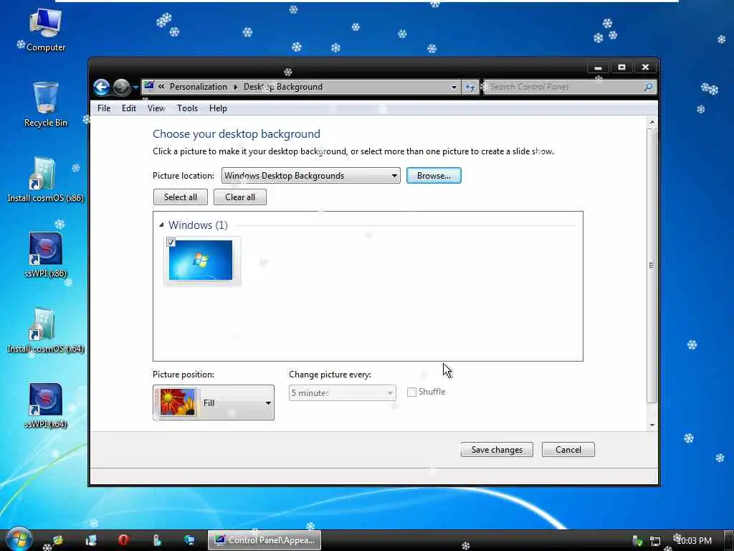Click the 10:03 PM clock
This screenshot has width=734, height=551.
click(694, 541)
